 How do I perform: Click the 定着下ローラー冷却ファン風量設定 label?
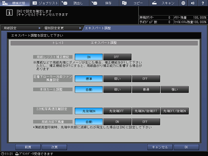[53, 78]
